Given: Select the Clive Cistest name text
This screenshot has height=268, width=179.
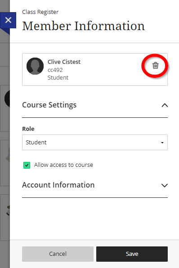Looking at the screenshot, I should coord(64,62).
